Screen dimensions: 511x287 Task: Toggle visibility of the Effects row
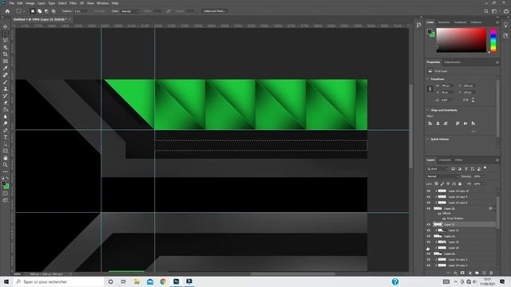tap(439, 214)
